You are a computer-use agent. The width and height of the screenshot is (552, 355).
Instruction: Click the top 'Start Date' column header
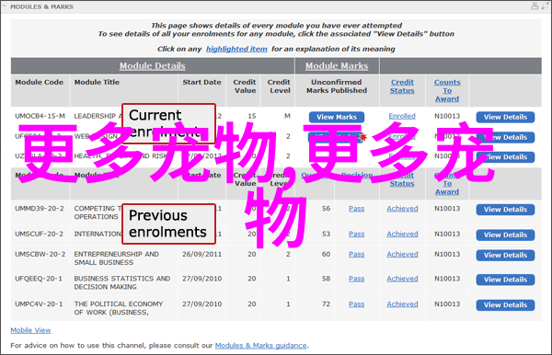pyautogui.click(x=201, y=82)
